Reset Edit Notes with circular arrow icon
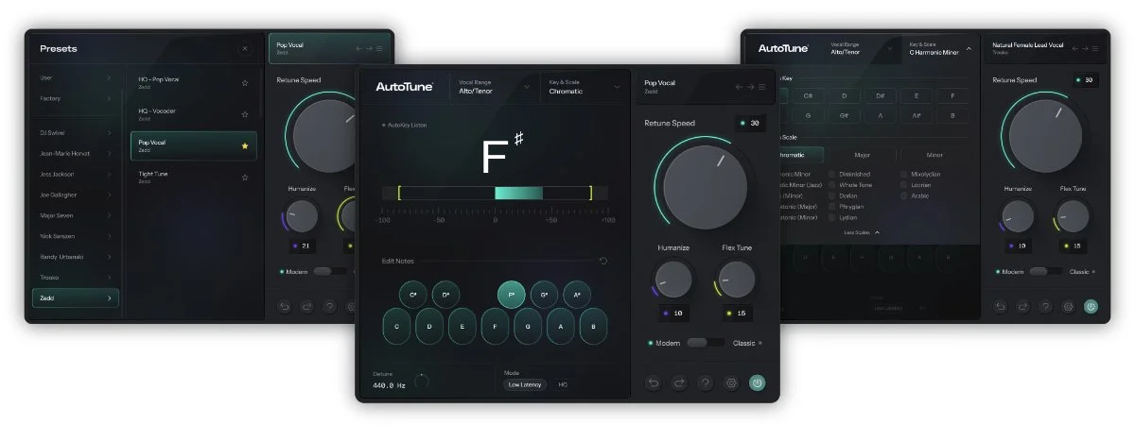 coord(603,261)
